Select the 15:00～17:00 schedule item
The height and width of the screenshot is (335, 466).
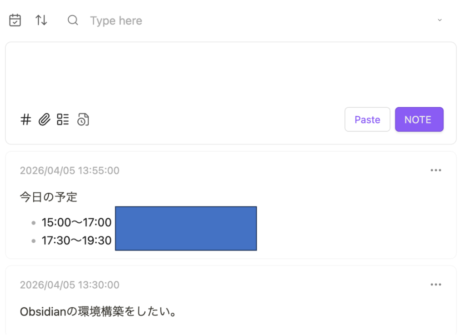pos(76,223)
